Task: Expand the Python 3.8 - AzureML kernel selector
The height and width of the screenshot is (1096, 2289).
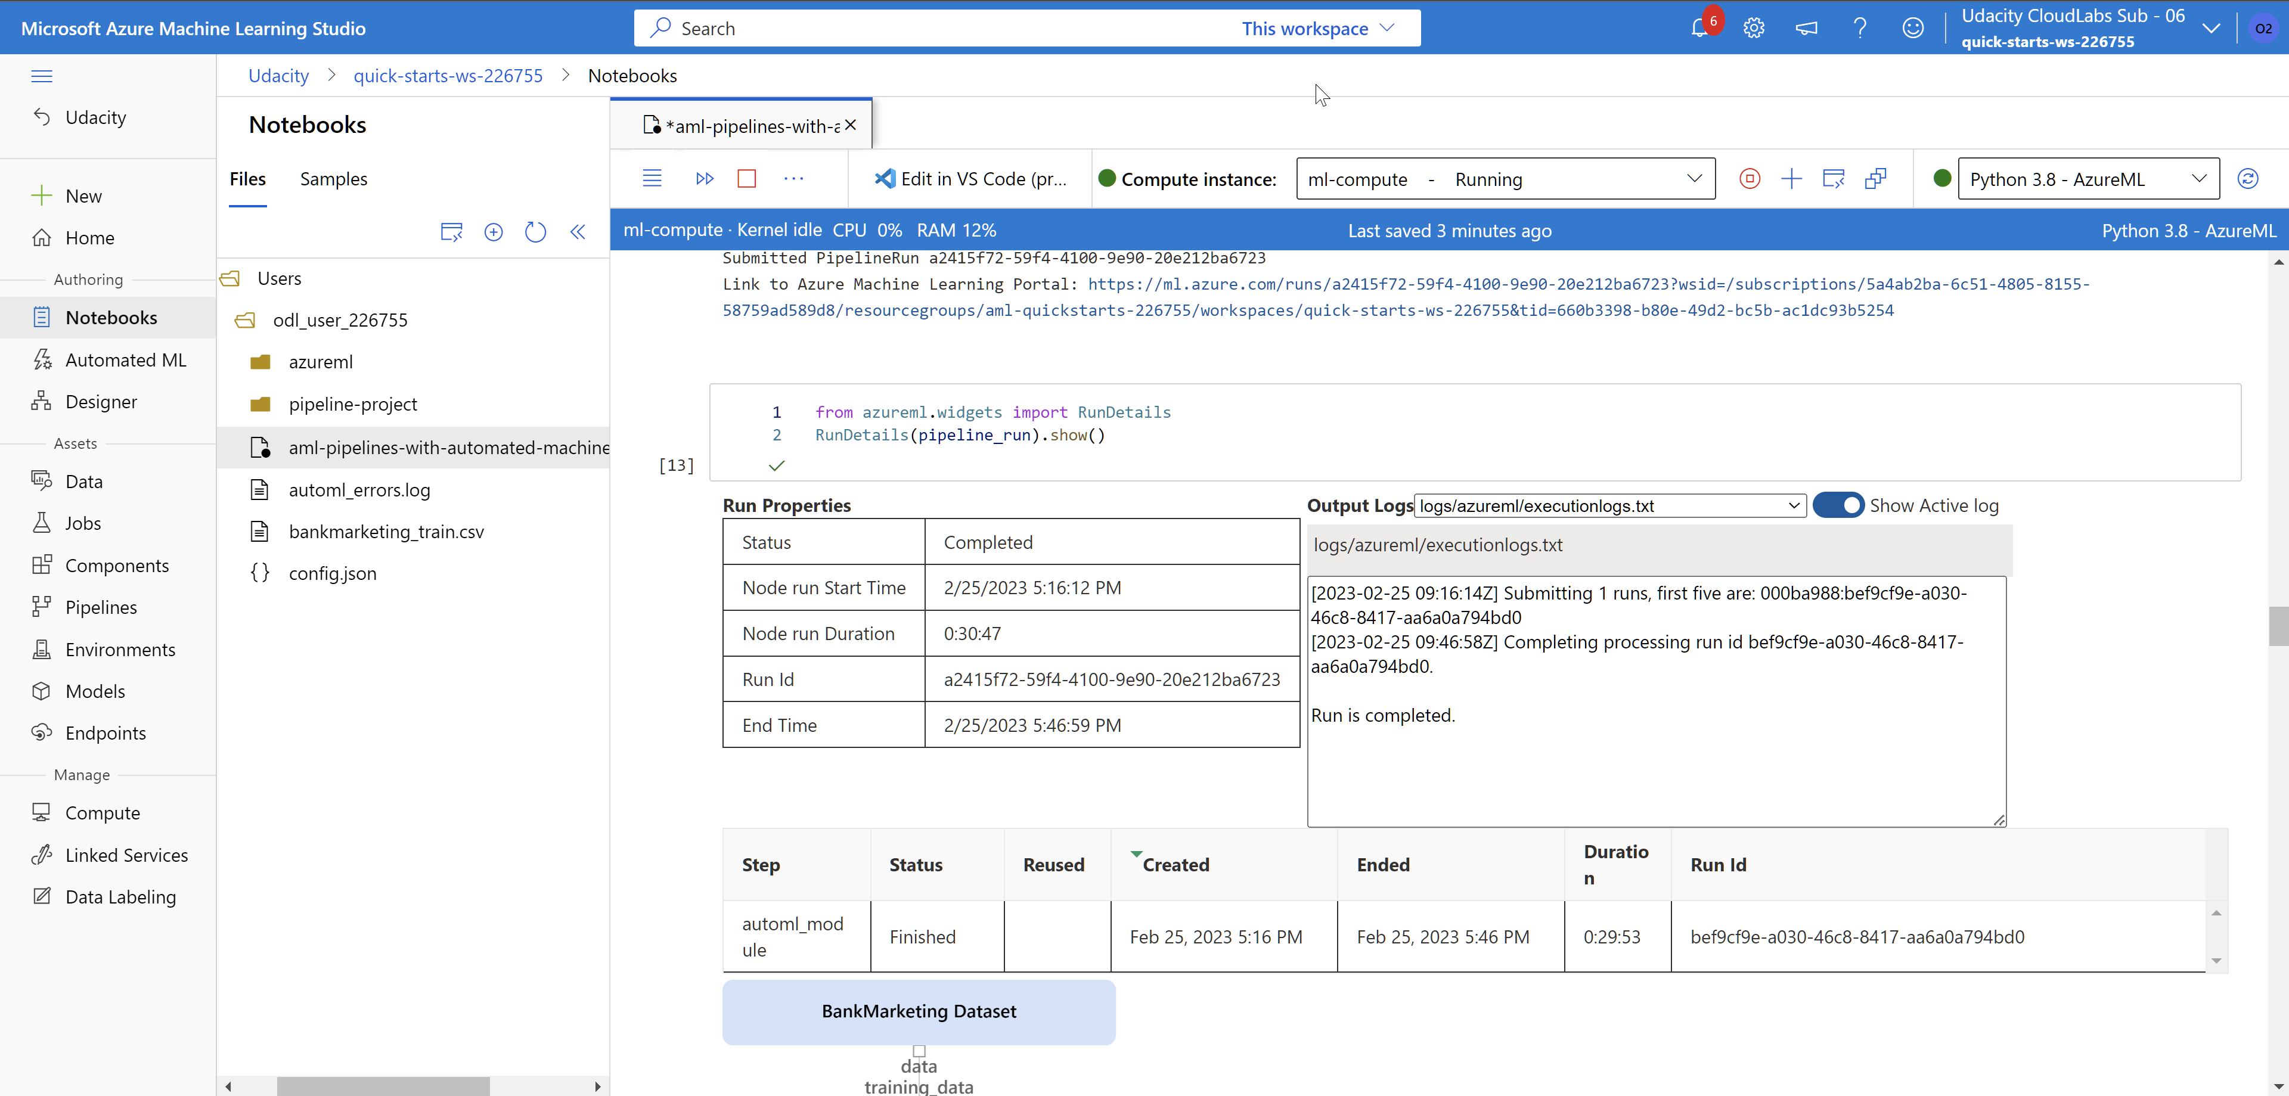Action: [2201, 179]
